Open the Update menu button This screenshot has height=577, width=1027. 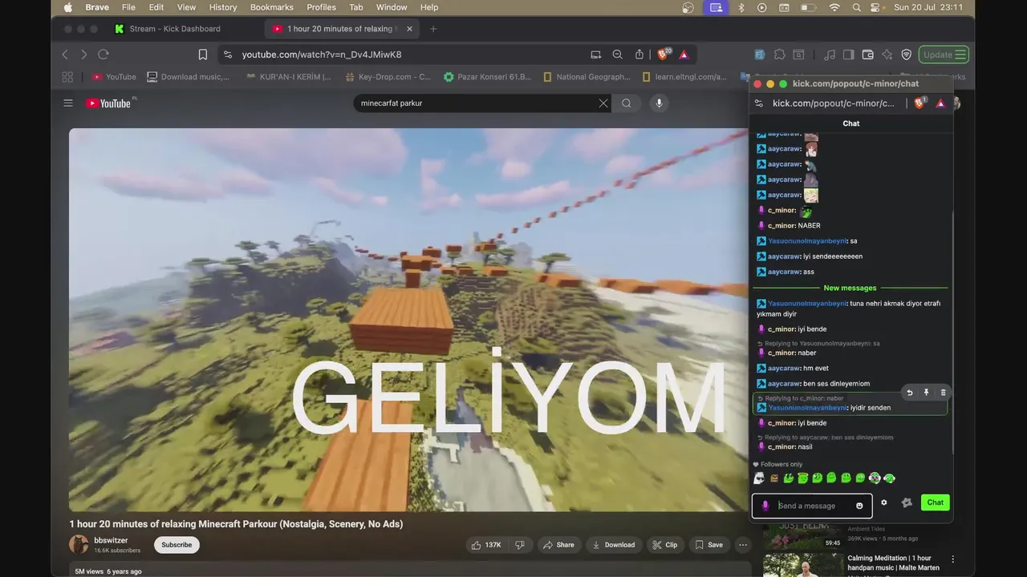coord(944,54)
